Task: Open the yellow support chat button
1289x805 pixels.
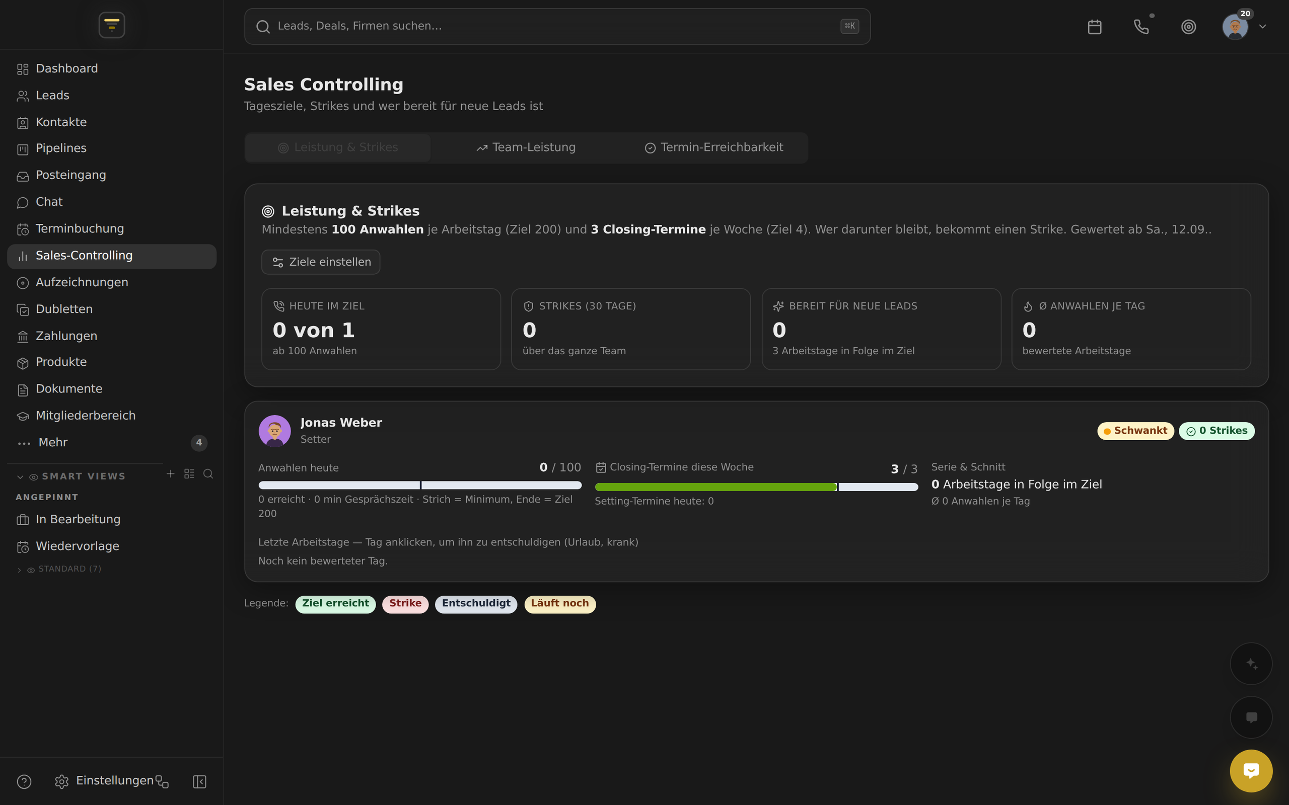Action: 1251,770
